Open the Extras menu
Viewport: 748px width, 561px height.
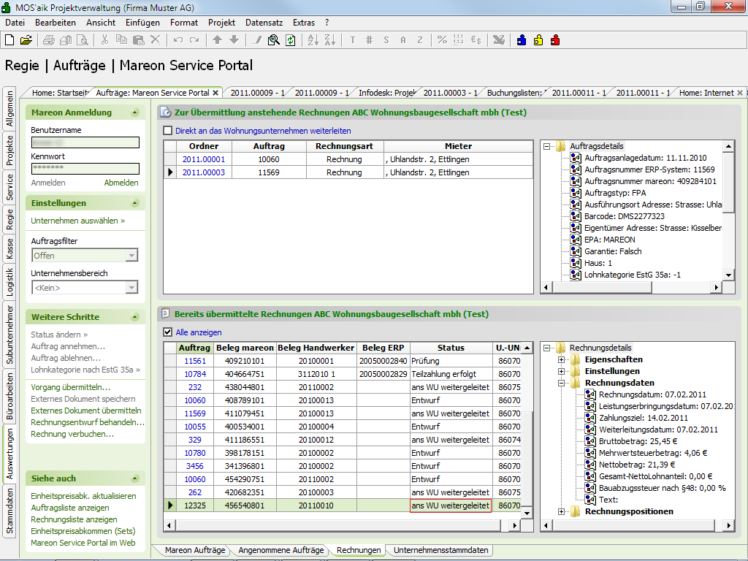click(x=303, y=23)
